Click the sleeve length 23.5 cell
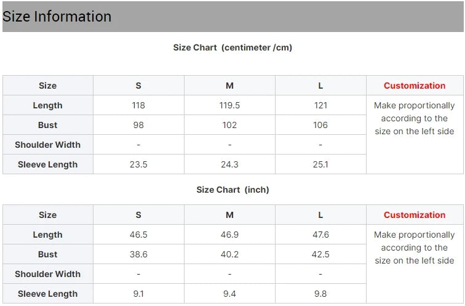The image size is (465, 306). (138, 164)
